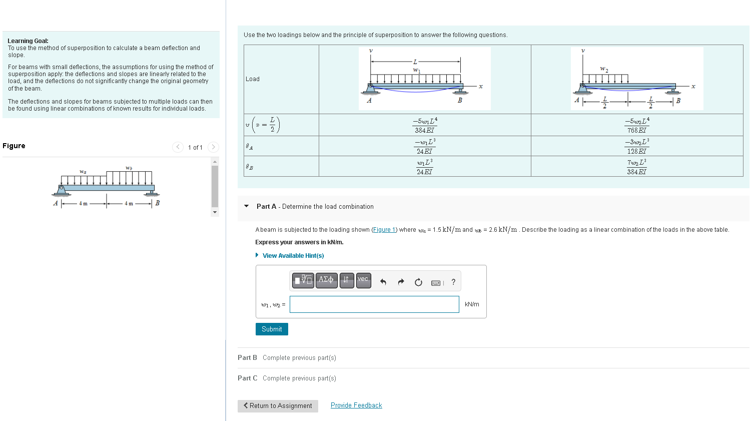Screen dimensions: 754x421
Task: Select the up/down arrows equation tool
Action: 347,280
